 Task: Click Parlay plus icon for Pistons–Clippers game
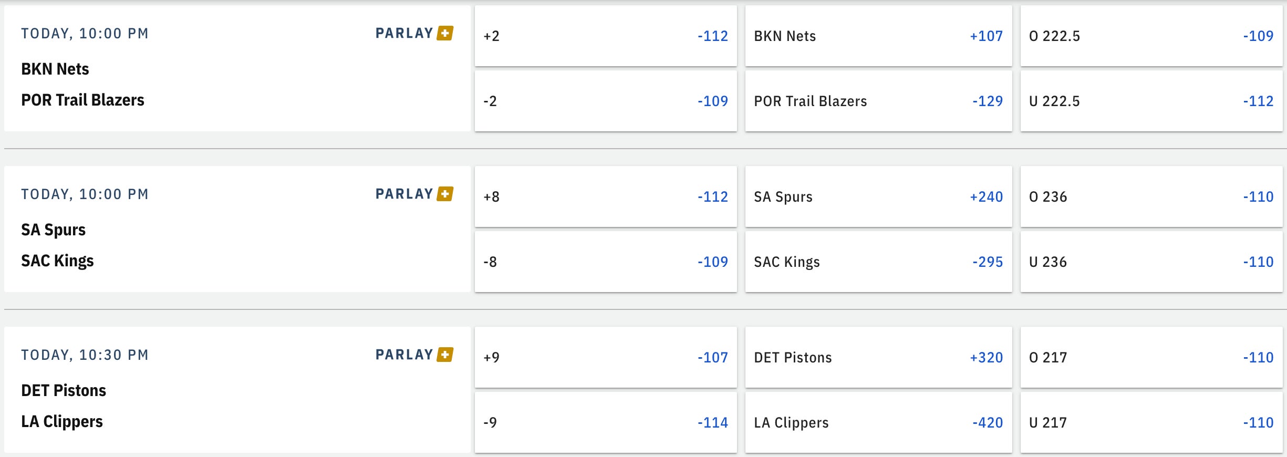444,355
